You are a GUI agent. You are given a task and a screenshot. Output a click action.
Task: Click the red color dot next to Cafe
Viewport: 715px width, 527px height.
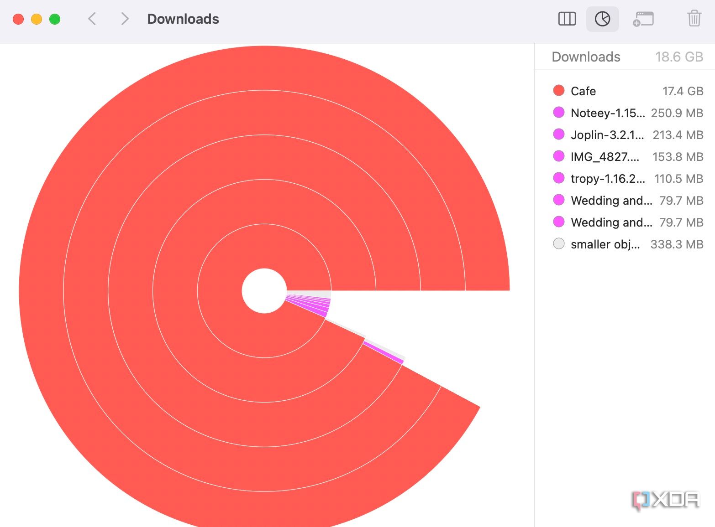pos(558,91)
